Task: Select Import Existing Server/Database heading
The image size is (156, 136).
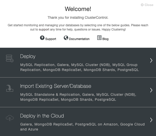Action: pyautogui.click(x=55, y=86)
